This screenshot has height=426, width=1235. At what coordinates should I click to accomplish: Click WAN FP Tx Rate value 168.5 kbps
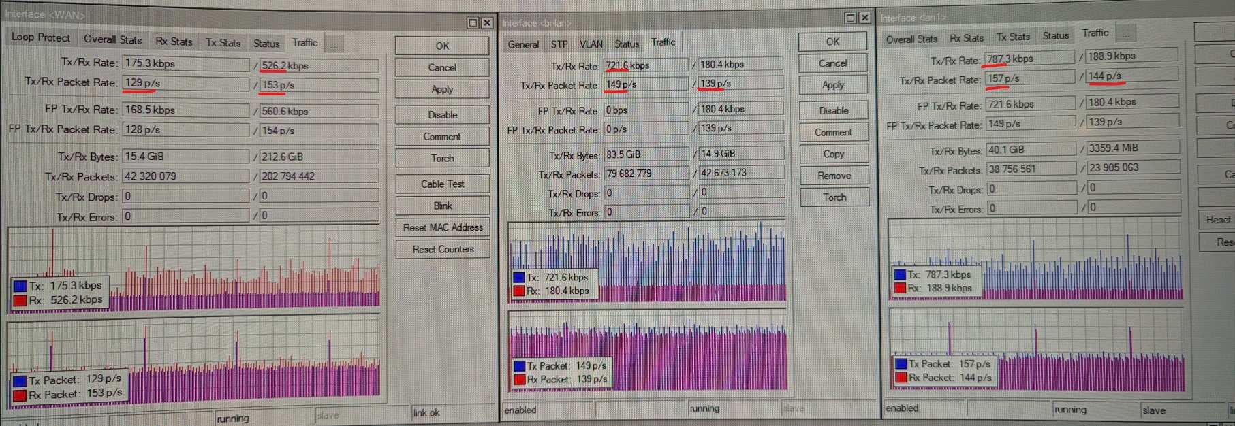click(186, 110)
